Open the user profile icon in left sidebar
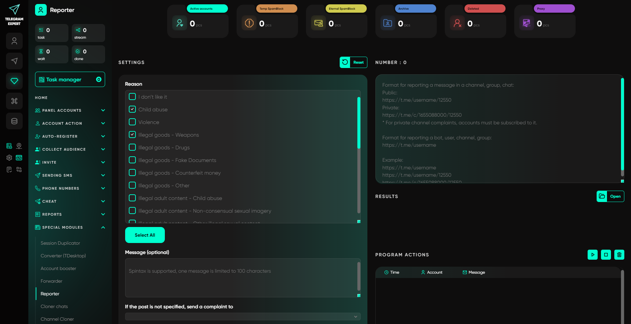Viewport: 631px width, 324px height. coord(14,41)
